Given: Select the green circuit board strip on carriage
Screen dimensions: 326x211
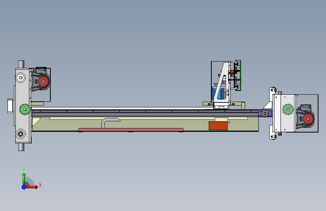Looking at the screenshot, I should (240, 75).
